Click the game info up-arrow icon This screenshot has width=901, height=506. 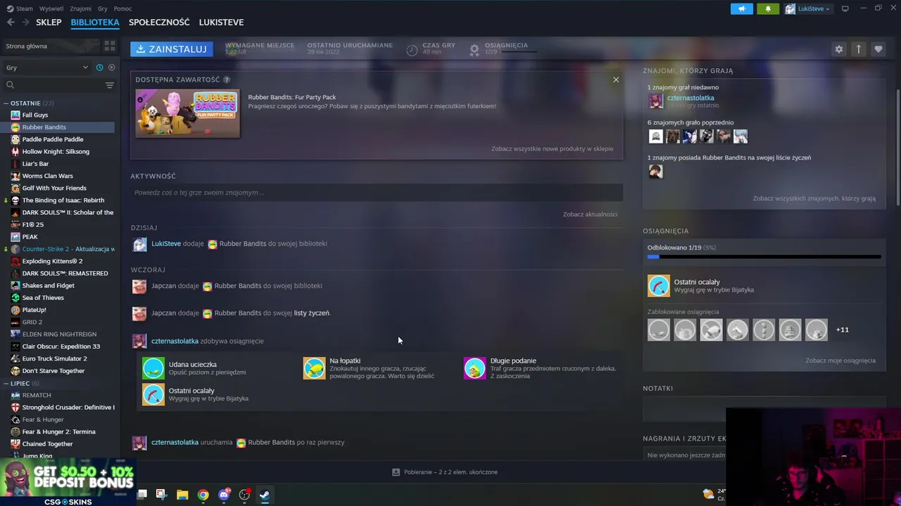pos(858,49)
